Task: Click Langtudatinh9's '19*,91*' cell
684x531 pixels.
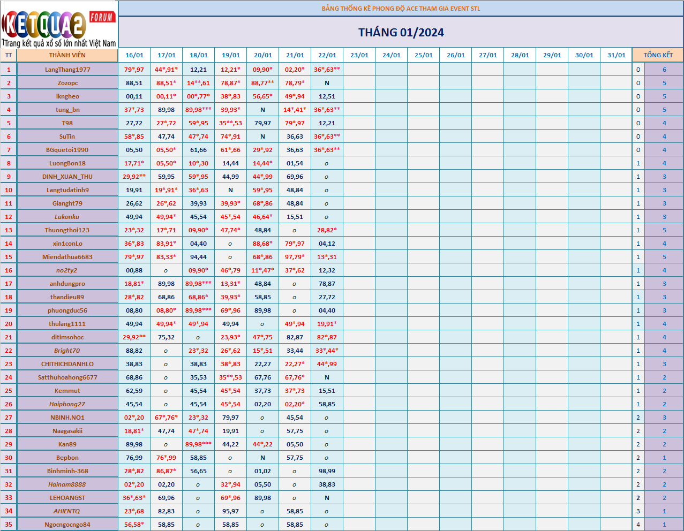Action: [167, 190]
